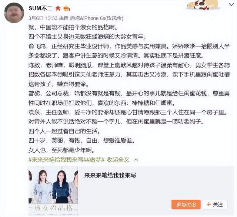Image resolution: width=237 pixels, height=217 pixels.
Task: Click the 淑女の品格 title text on poster
Action: 53,208
